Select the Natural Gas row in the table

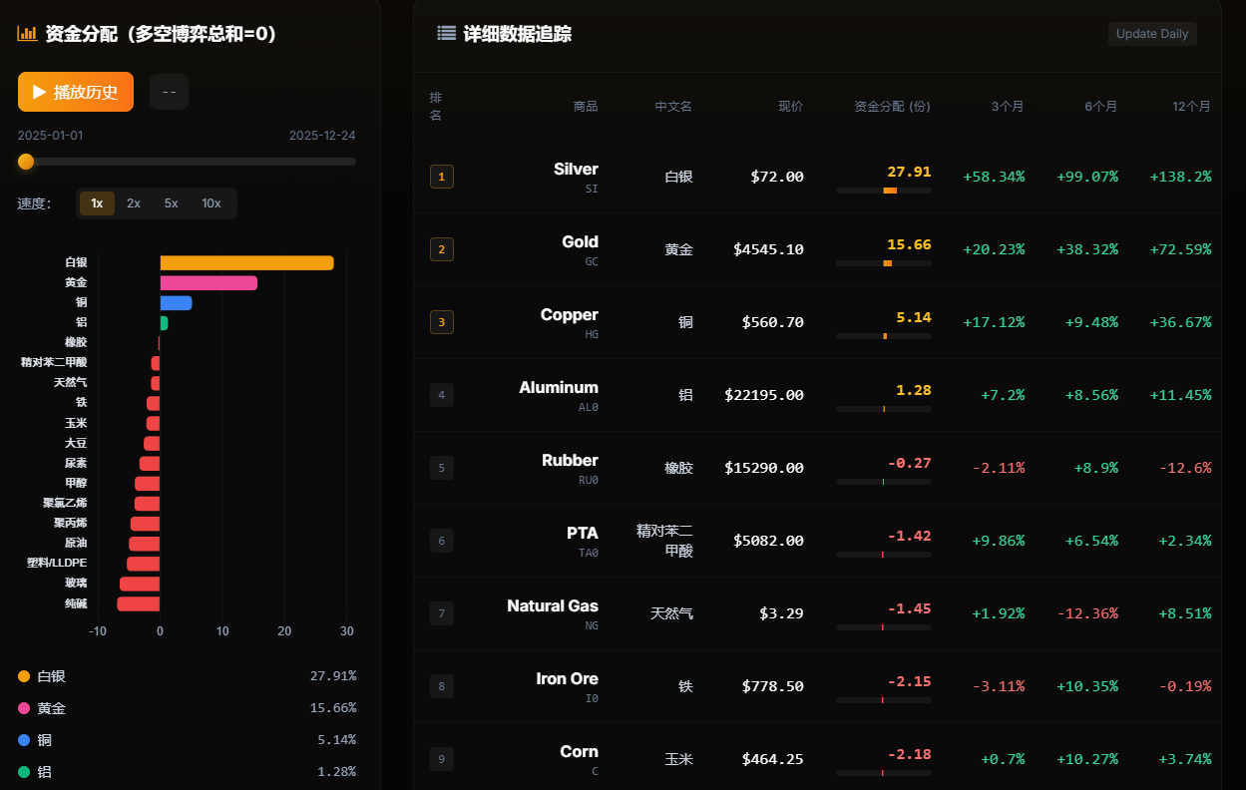pyautogui.click(x=818, y=613)
